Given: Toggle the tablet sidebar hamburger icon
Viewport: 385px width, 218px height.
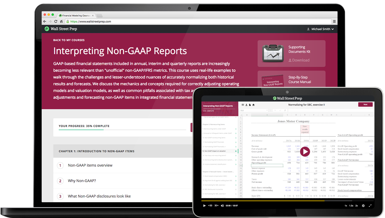Looking at the screenshot, I should click(x=243, y=105).
